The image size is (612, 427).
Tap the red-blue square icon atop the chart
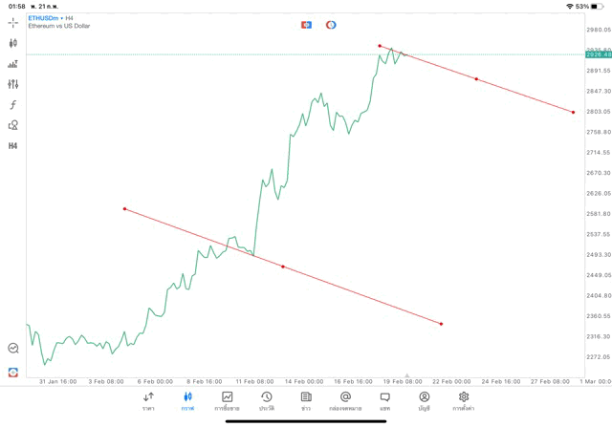pos(307,25)
